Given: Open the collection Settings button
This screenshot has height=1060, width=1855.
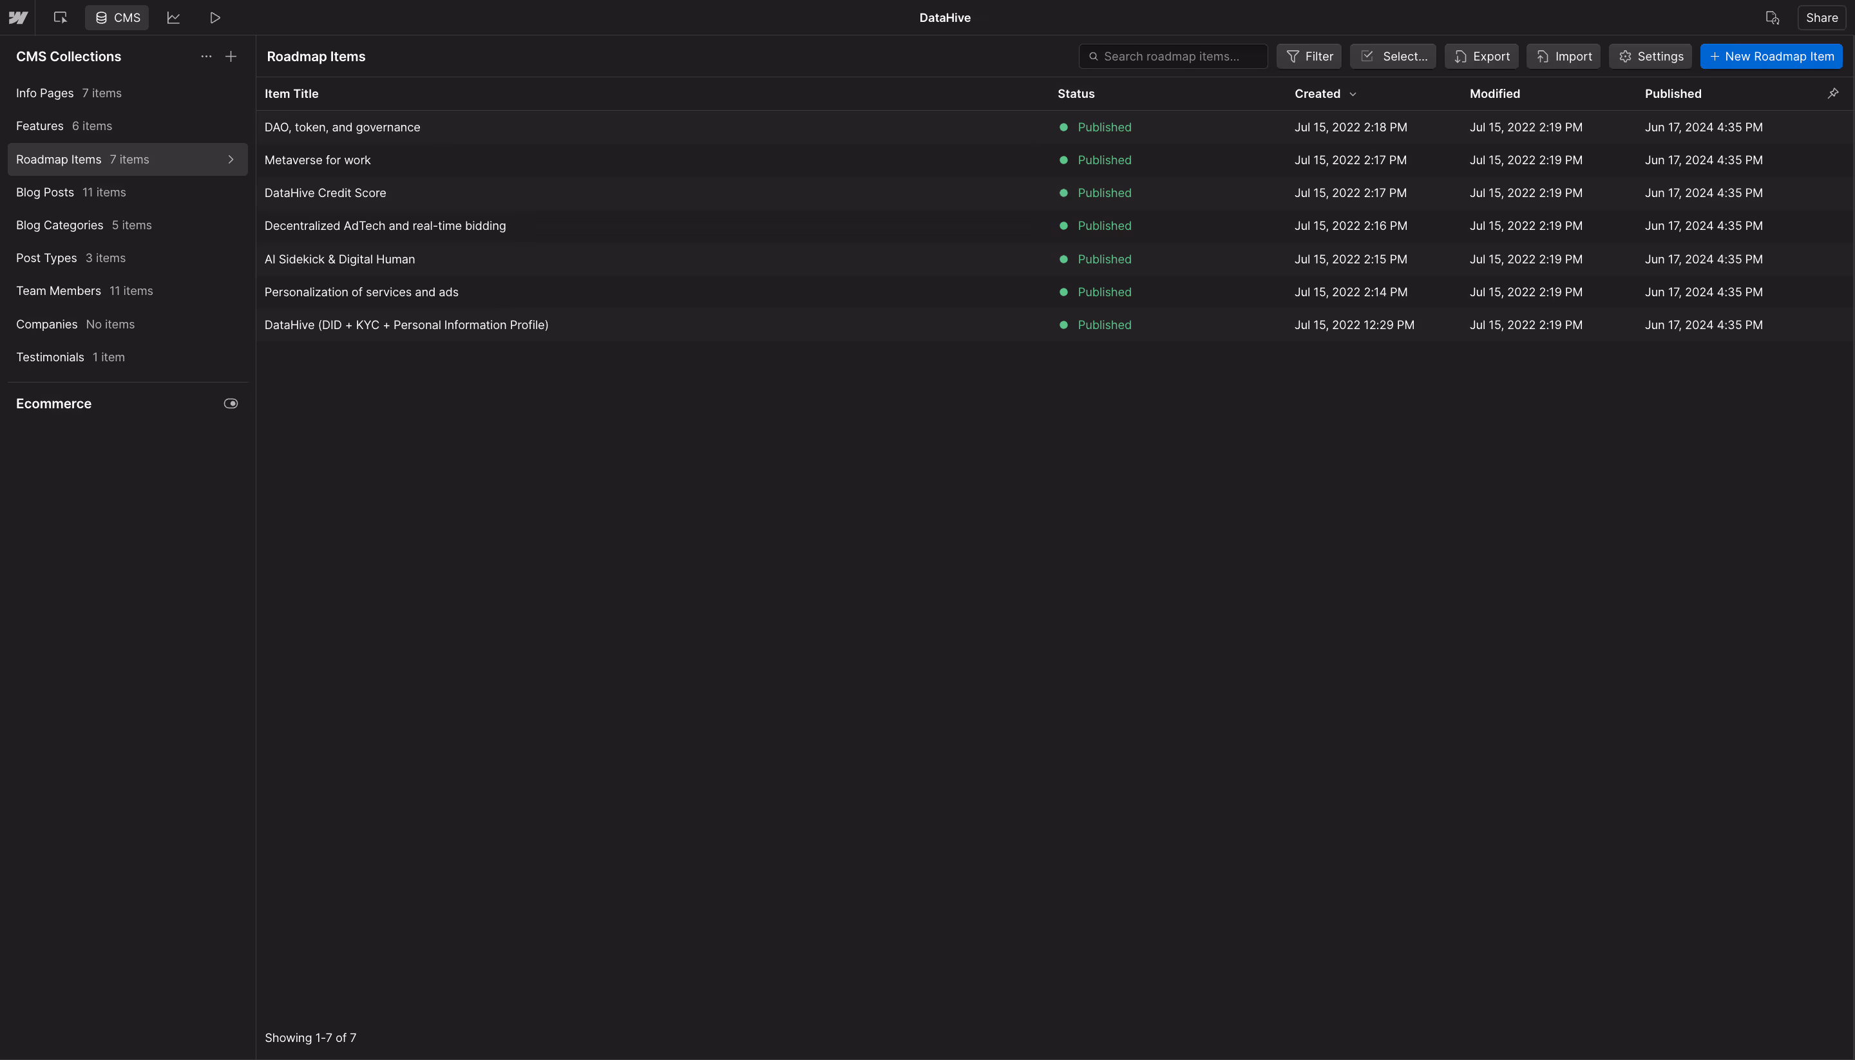Looking at the screenshot, I should (x=1650, y=56).
